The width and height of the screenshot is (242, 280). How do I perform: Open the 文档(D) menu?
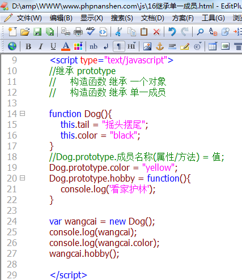tap(152, 18)
